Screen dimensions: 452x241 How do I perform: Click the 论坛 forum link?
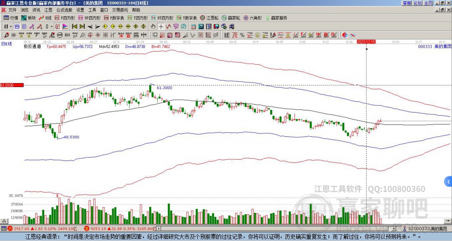[418, 3]
